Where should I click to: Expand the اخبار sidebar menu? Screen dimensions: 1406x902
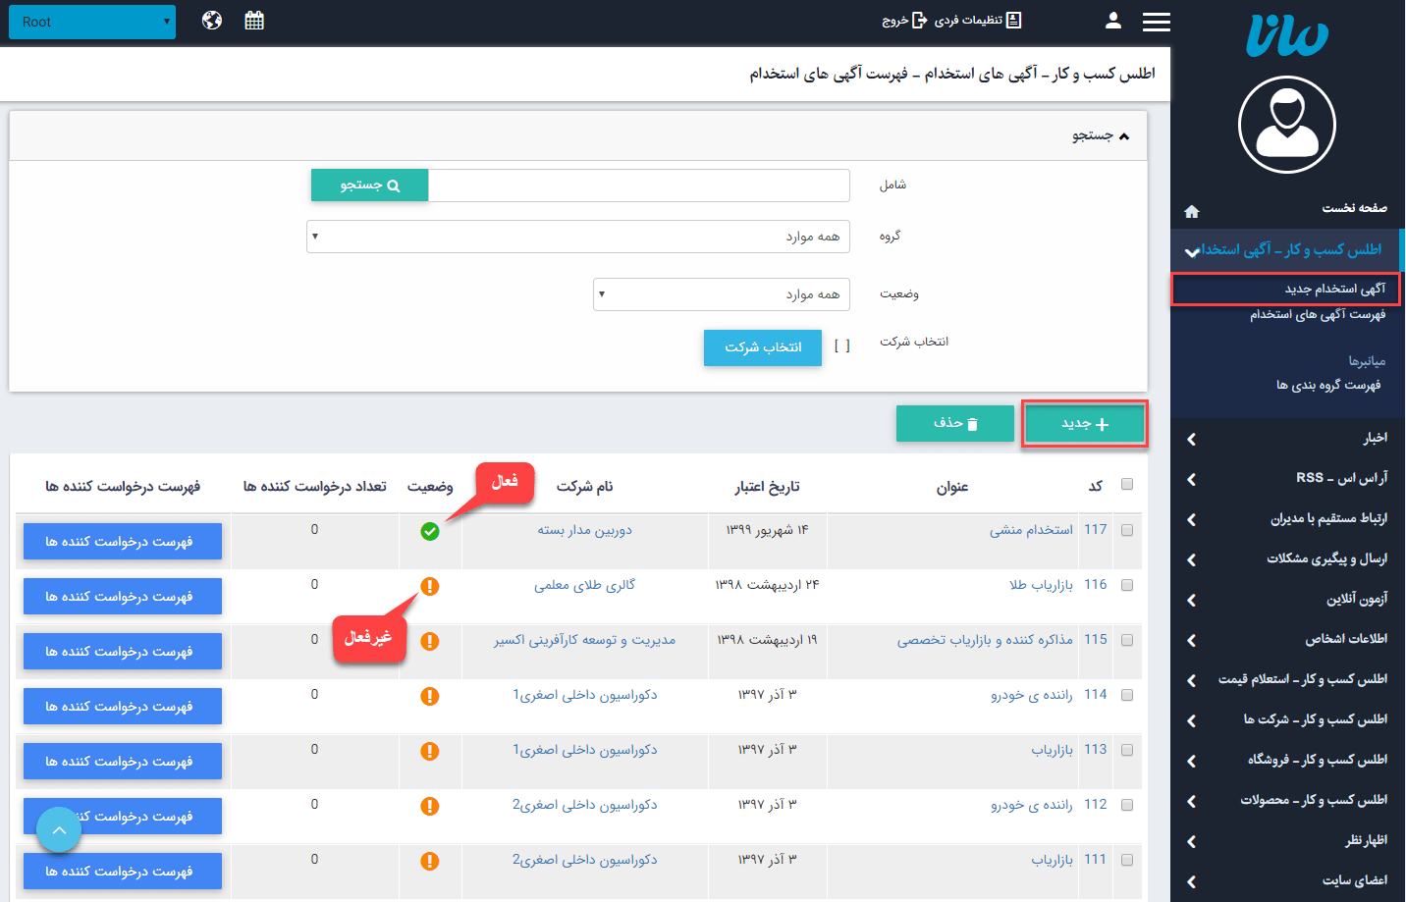click(x=1286, y=439)
